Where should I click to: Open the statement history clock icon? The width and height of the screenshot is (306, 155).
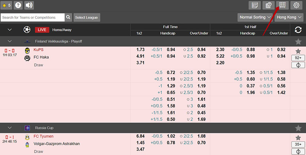coord(269,5)
